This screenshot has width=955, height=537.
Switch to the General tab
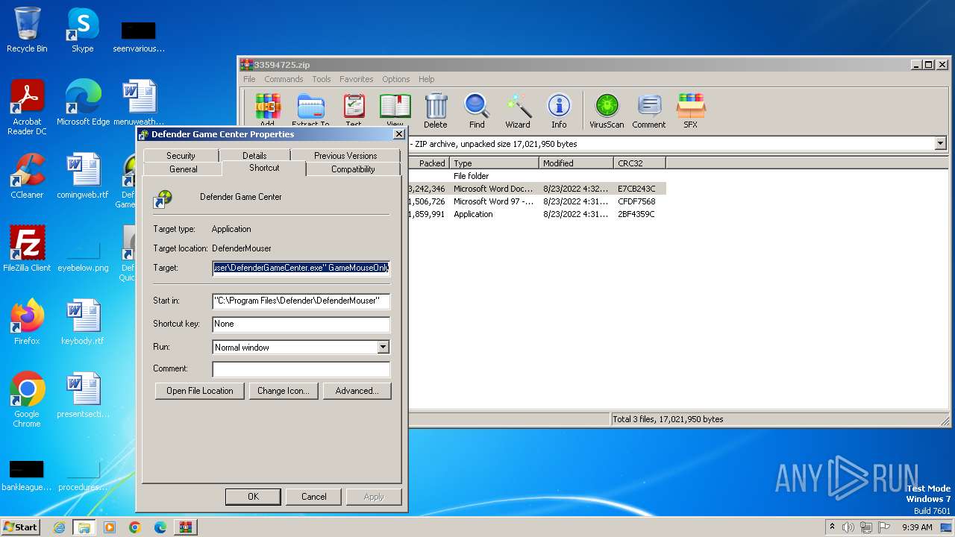[x=183, y=169]
